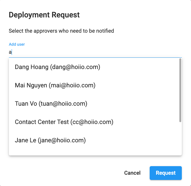The width and height of the screenshot is (191, 186).
Task: Click cc@hoiio.com email text
Action: [x=92, y=122]
